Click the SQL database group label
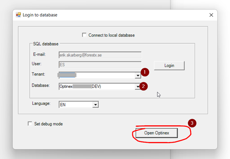 point(46,44)
